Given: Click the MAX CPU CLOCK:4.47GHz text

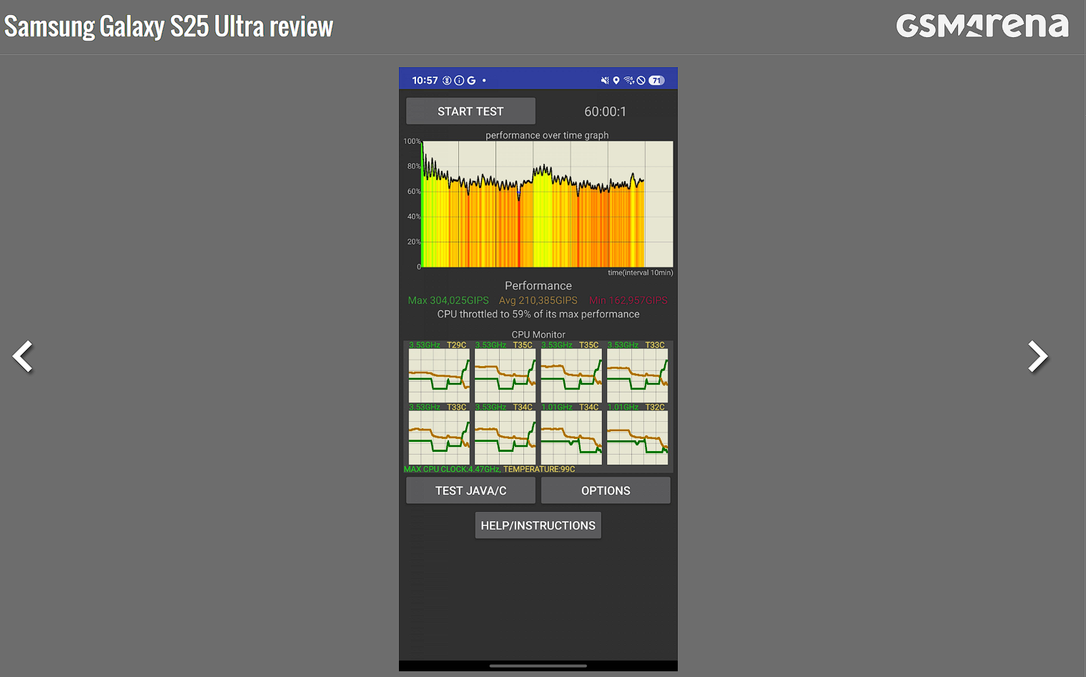Looking at the screenshot, I should [451, 469].
